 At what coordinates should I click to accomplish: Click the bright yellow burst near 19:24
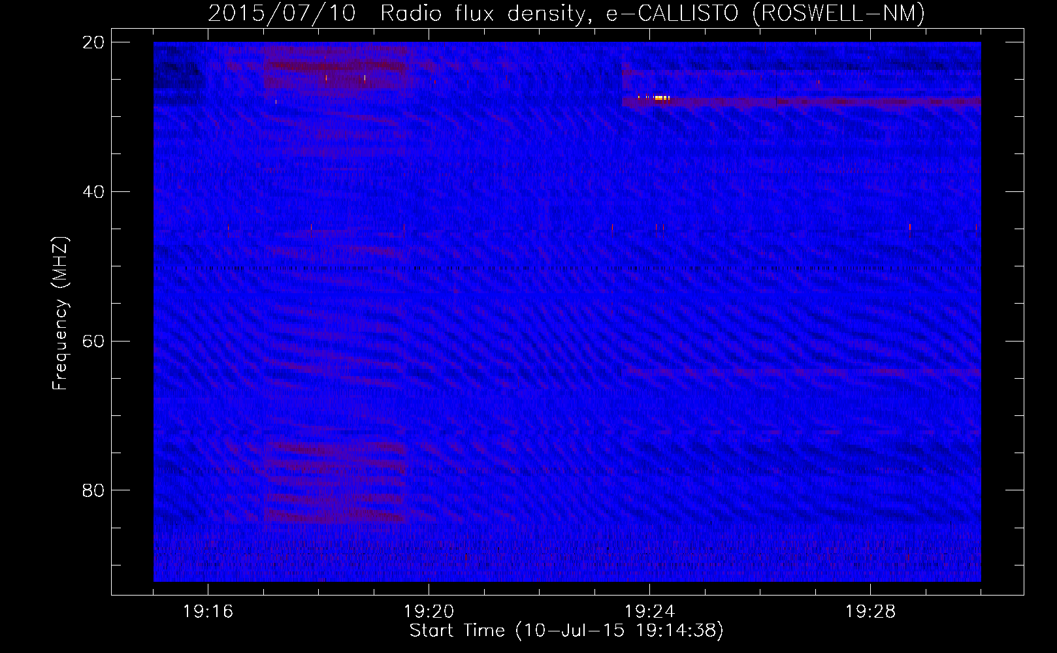tap(661, 98)
